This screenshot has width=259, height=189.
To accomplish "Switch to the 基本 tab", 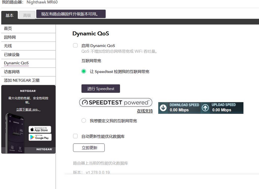I will click(x=10, y=15).
